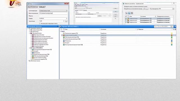
Task: Collapse Обучение Inventor node in project tree
Action: (x=30, y=33)
